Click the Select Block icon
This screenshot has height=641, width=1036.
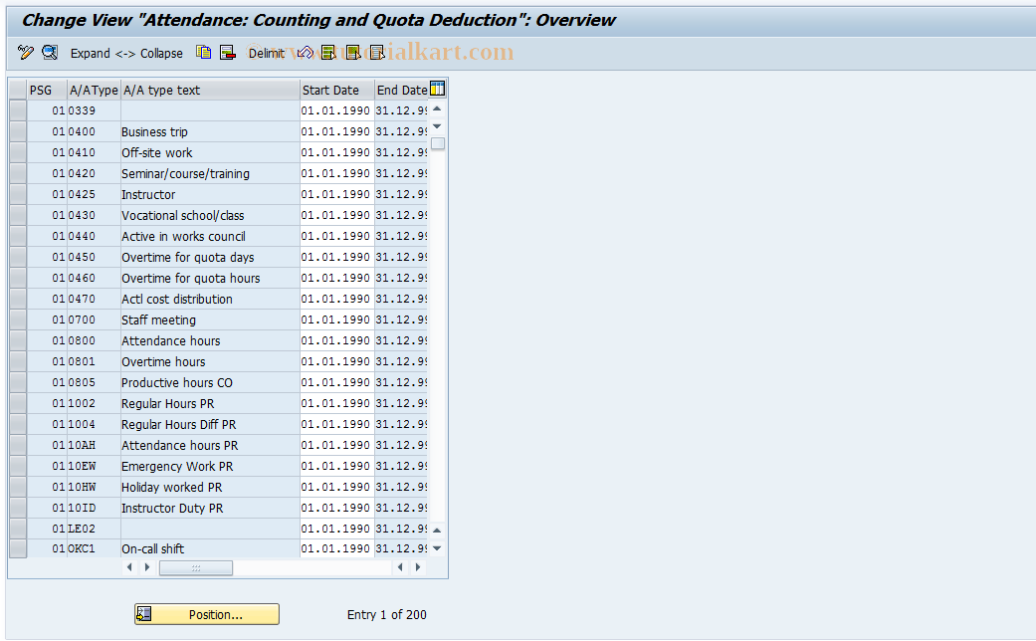(353, 53)
